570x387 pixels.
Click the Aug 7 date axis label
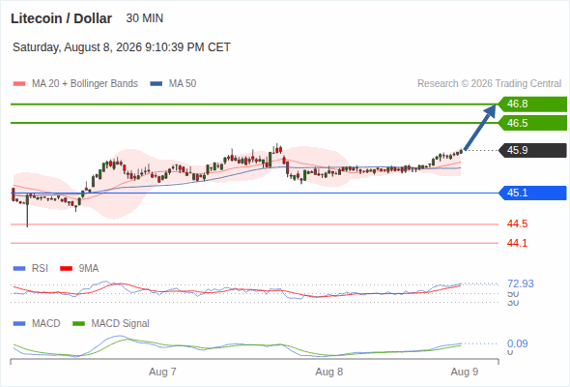(162, 372)
